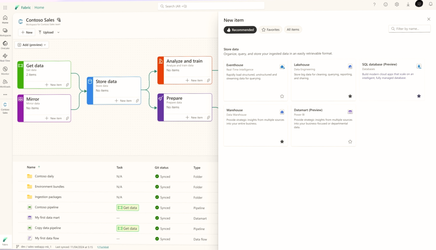Add New item to Store data task

coord(123,101)
